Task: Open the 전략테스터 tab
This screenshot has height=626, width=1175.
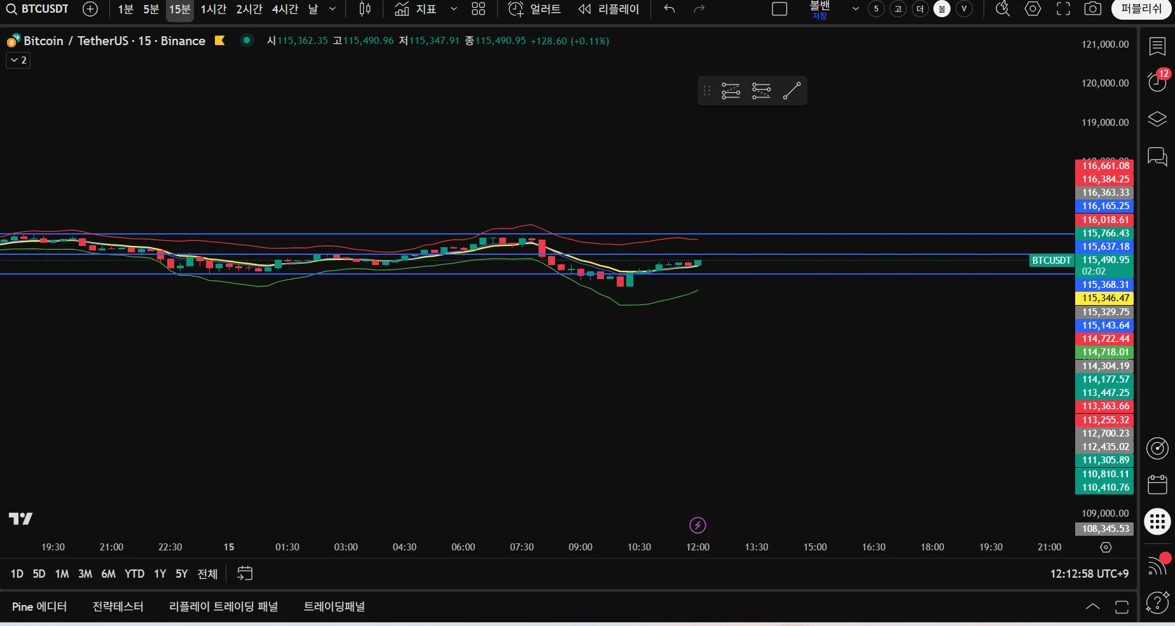Action: [118, 607]
